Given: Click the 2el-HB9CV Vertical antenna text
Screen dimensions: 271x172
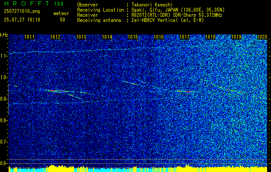Looking at the screenshot, I should 168,20.
